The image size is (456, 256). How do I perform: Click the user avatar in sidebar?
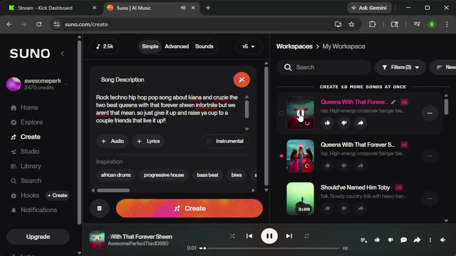[14, 84]
